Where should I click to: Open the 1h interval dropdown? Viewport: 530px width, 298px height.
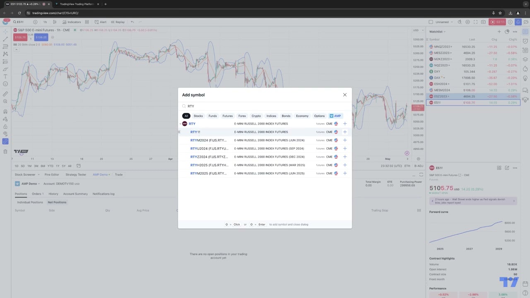[x=45, y=22]
